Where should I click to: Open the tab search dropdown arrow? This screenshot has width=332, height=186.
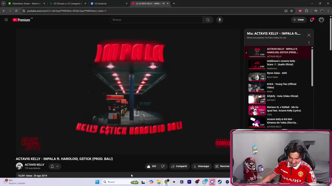click(x=3, y=4)
